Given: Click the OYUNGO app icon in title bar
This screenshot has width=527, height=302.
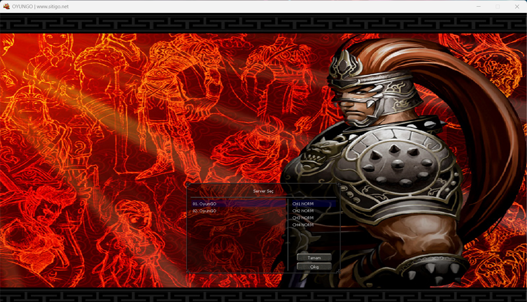Looking at the screenshot, I should pyautogui.click(x=6, y=6).
